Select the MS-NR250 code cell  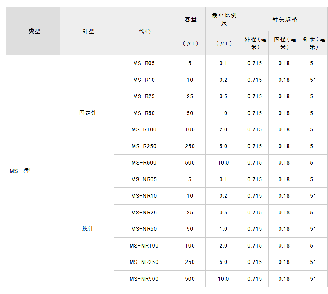click(x=144, y=262)
